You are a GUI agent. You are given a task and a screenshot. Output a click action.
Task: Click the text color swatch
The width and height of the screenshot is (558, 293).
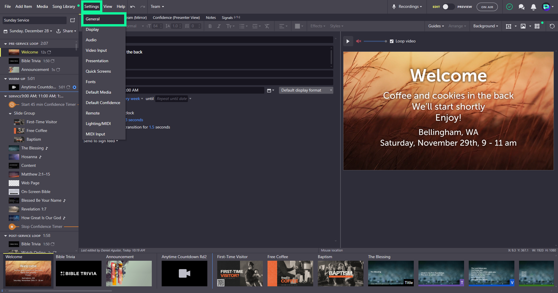tap(297, 26)
